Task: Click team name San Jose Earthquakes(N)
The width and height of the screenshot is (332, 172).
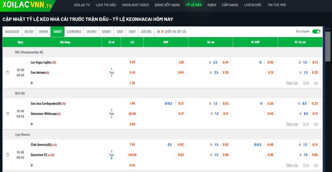Action: (x=46, y=103)
